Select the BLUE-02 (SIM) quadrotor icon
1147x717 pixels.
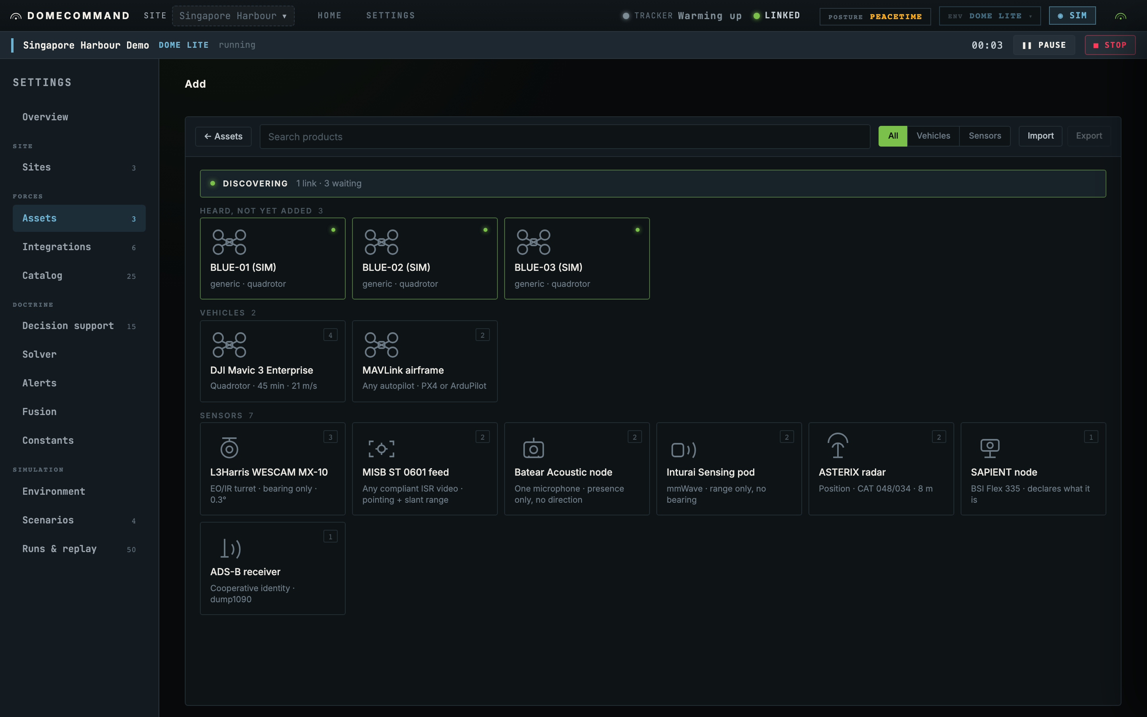[x=382, y=242]
